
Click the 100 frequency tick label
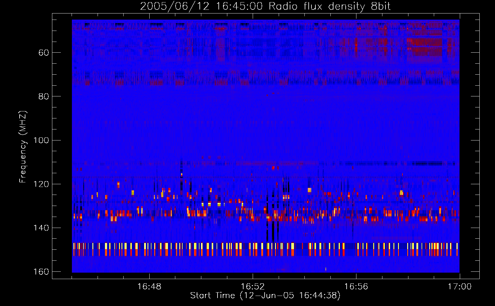click(41, 140)
